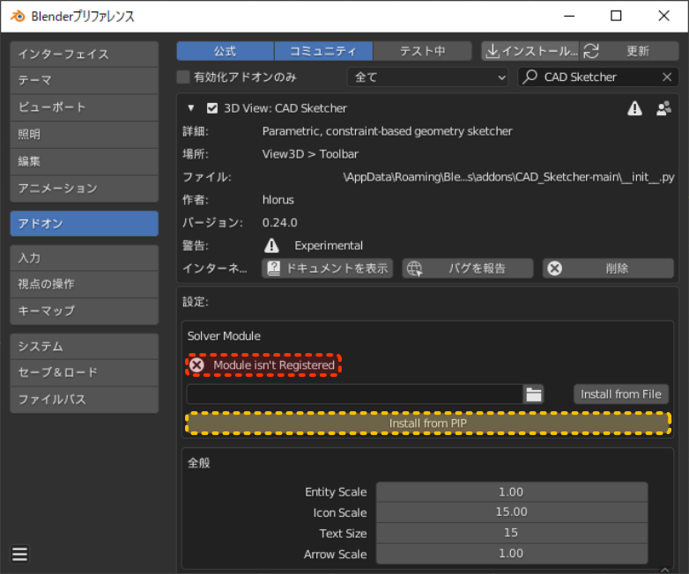
Task: Click the addon file path text
Action: (x=509, y=177)
